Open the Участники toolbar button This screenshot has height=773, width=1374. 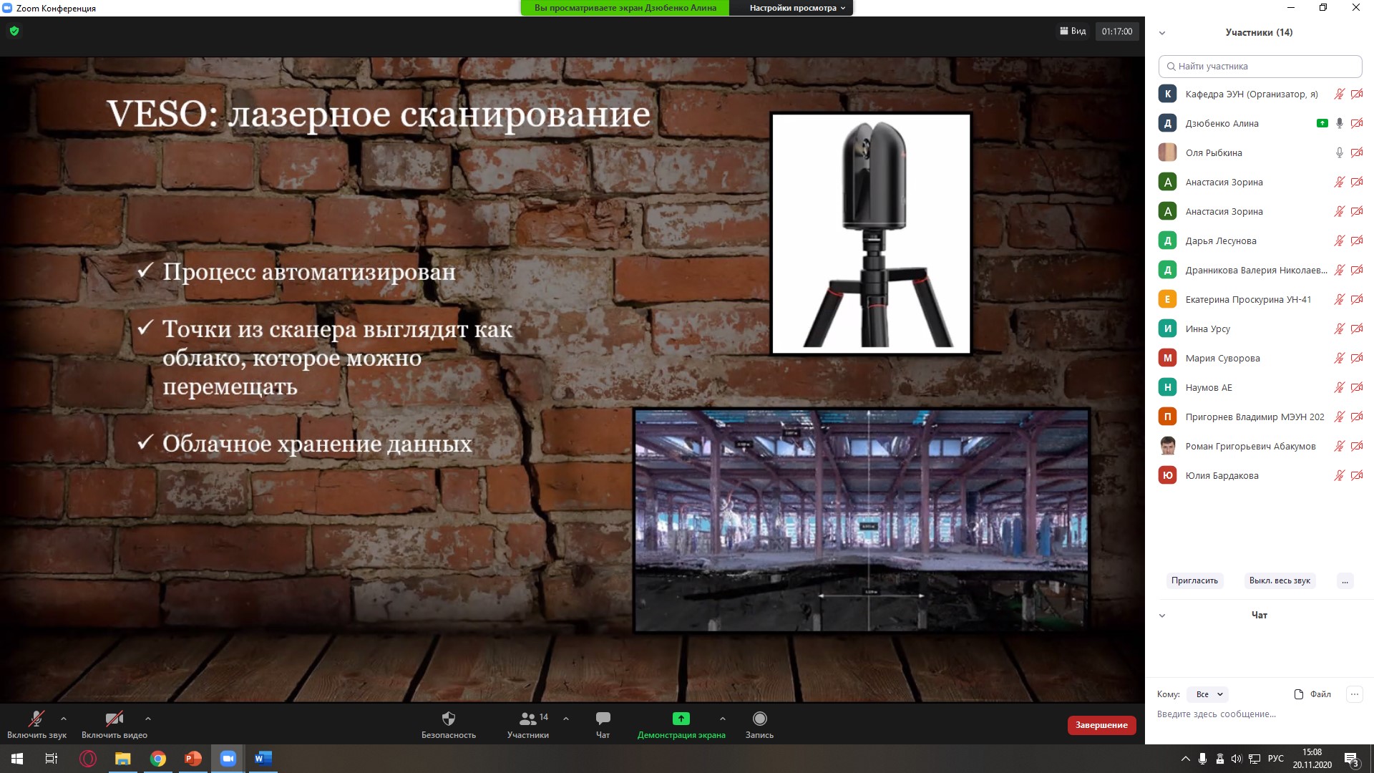(528, 724)
